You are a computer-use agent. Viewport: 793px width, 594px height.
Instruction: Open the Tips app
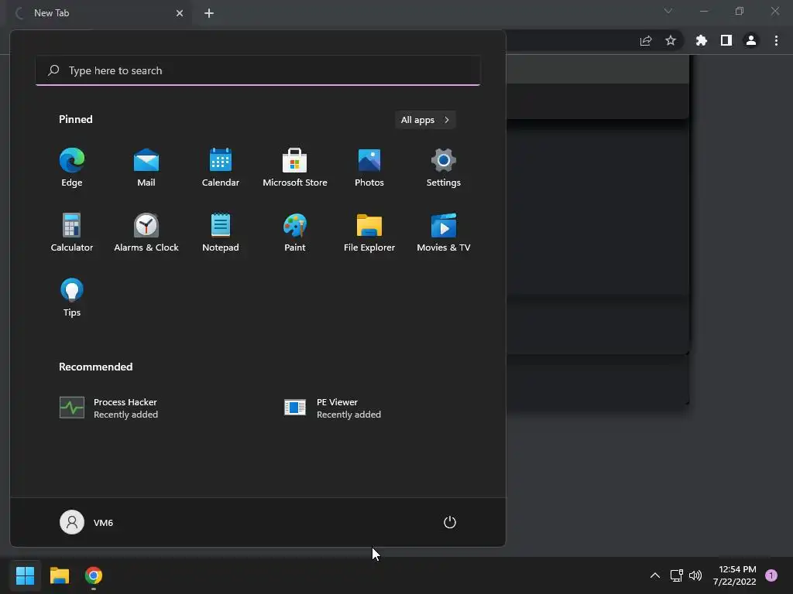72,298
